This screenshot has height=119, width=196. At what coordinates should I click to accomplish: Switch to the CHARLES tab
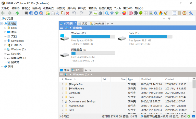click(x=97, y=23)
